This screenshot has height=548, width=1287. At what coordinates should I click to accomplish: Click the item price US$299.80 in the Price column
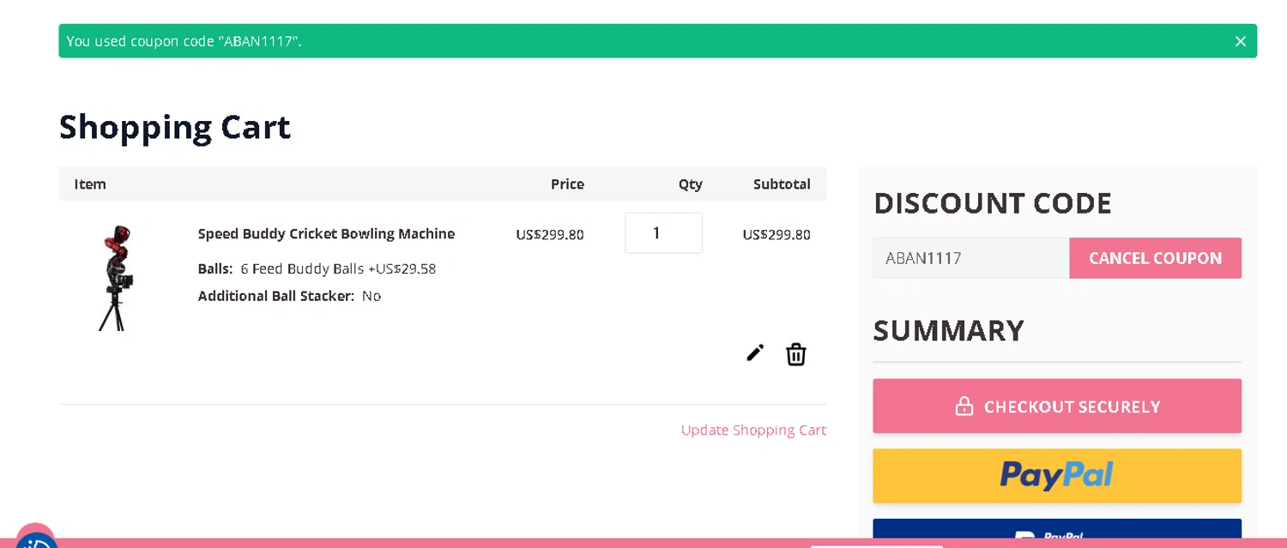[550, 235]
